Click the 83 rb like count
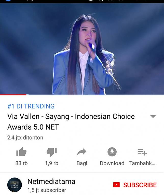 21,163
